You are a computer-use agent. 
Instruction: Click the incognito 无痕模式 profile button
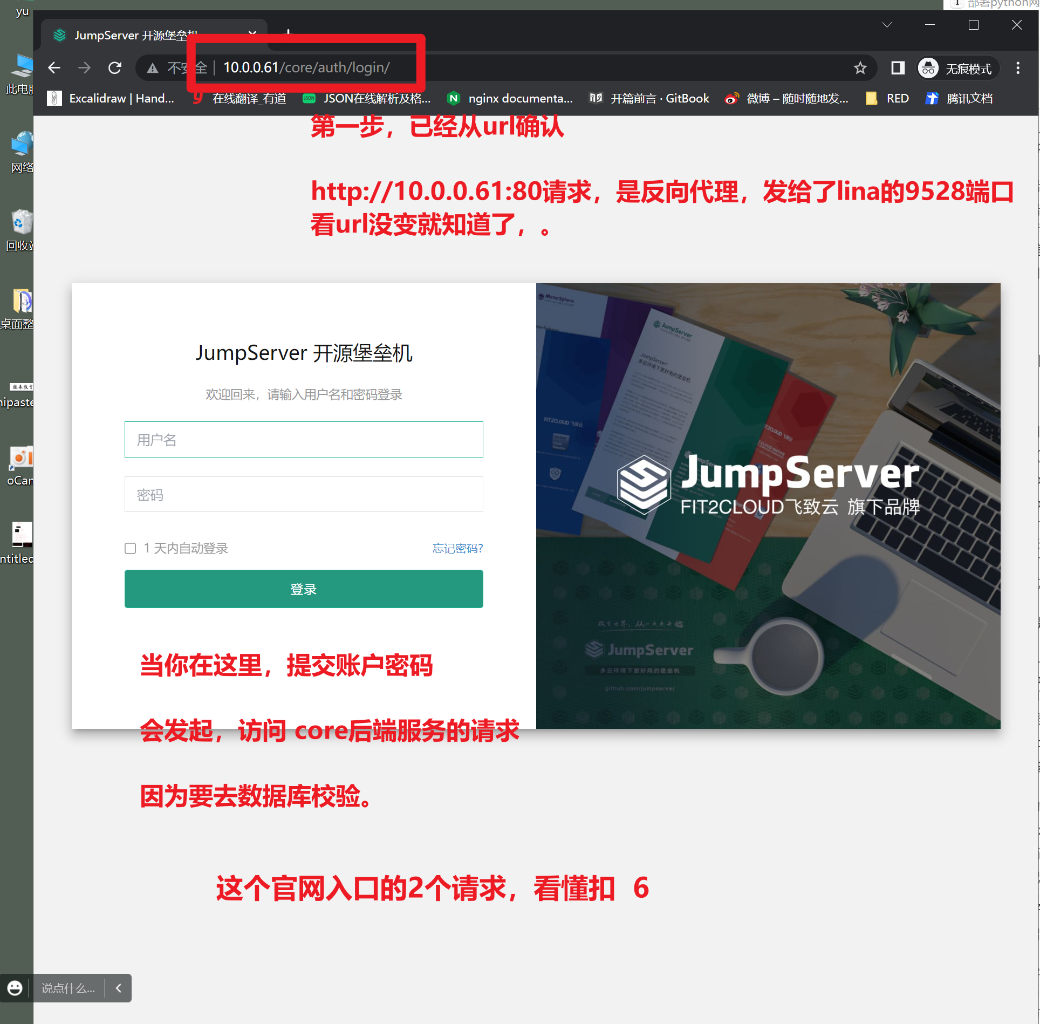pos(957,69)
